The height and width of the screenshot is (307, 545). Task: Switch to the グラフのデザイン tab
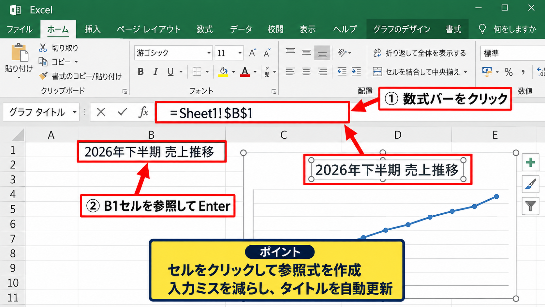coord(402,29)
